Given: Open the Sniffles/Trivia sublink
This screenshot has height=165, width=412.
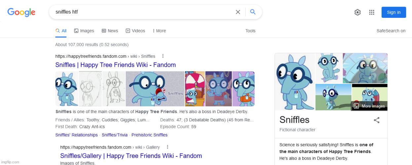Looking at the screenshot, I should [x=115, y=135].
